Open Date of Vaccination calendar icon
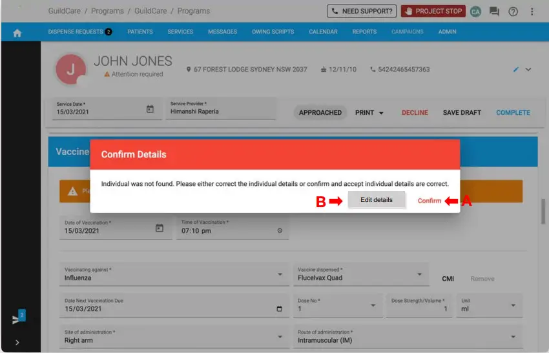549x353 pixels. click(x=160, y=228)
